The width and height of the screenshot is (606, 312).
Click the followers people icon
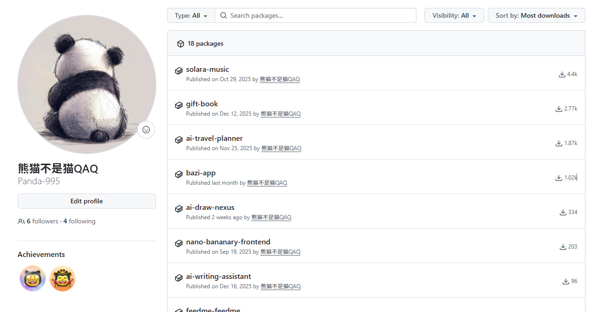coord(21,222)
